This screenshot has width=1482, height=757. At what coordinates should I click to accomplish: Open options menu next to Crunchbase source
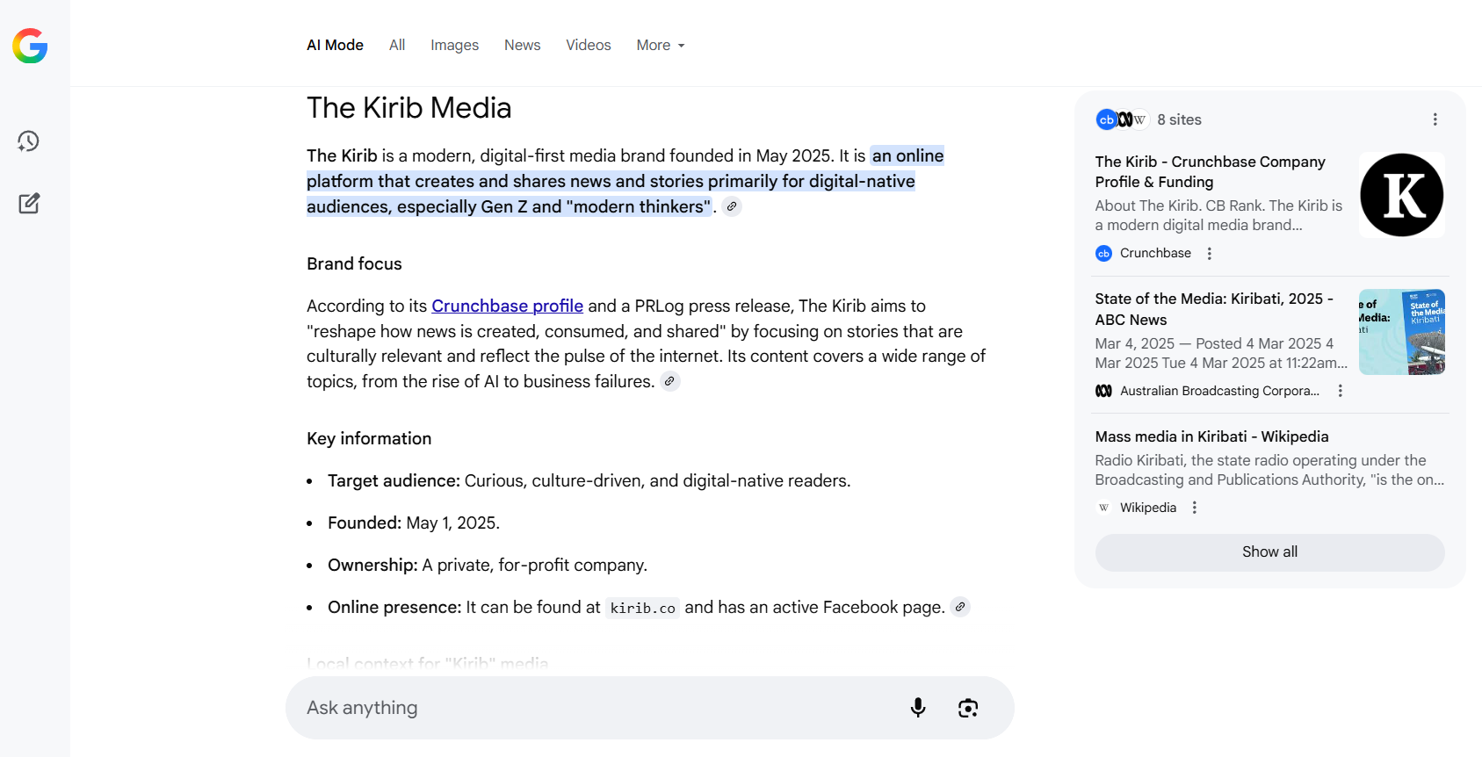[1210, 253]
